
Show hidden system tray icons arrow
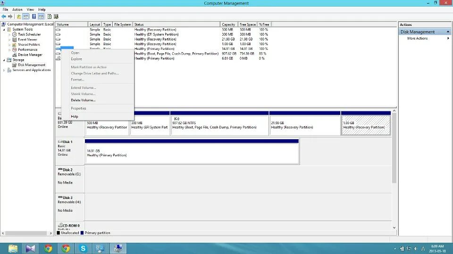(x=395, y=248)
